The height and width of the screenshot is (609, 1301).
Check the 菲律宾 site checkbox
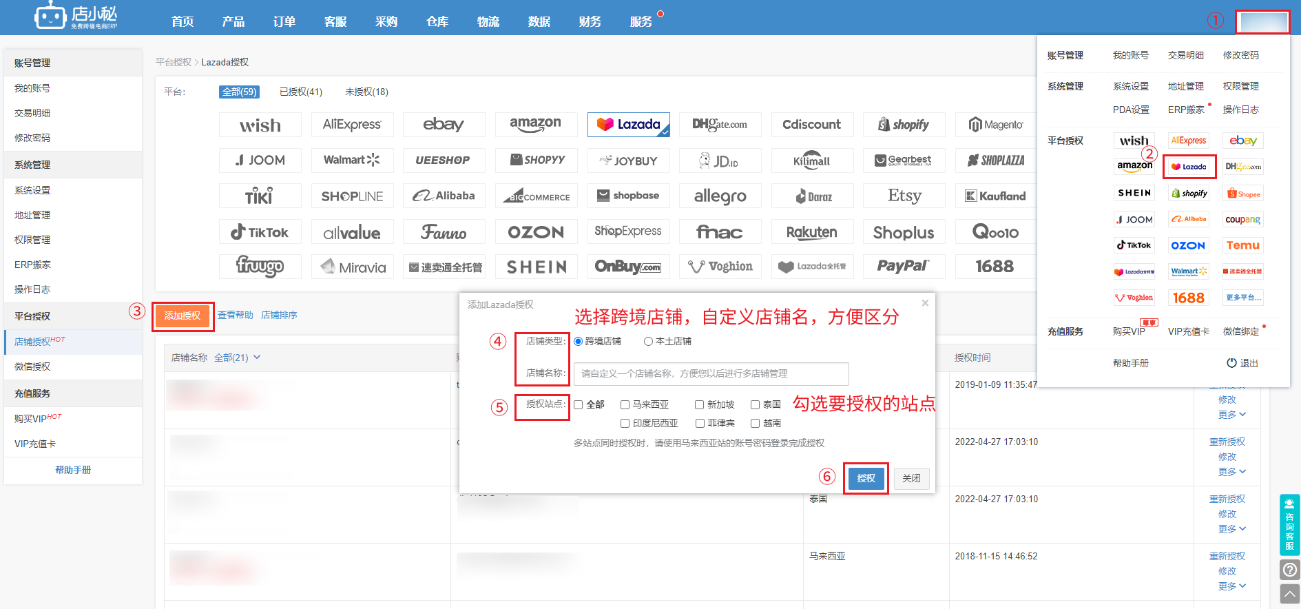tap(700, 423)
